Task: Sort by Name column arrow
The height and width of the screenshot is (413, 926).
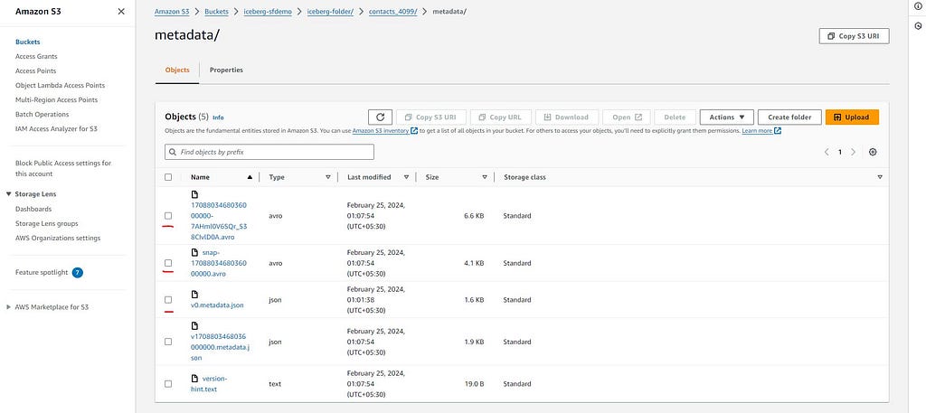Action: (250, 177)
